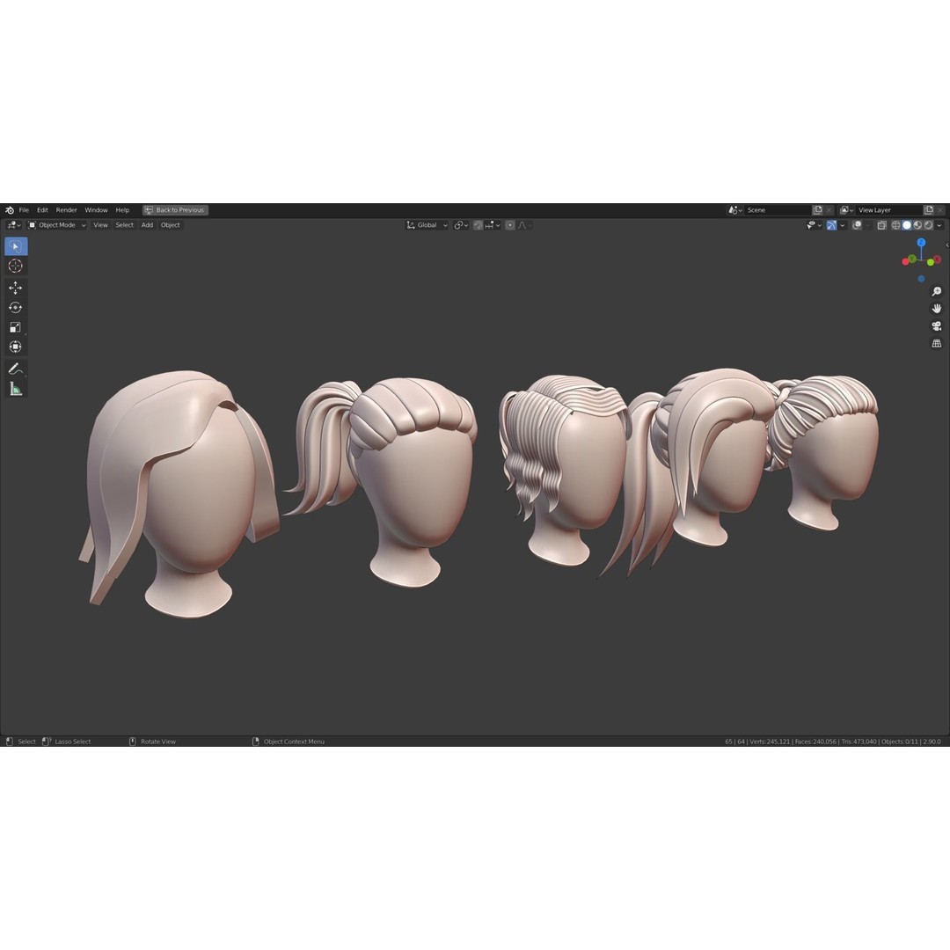
Task: Toggle the camera view icon
Action: (937, 326)
